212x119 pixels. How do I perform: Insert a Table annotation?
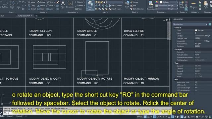pos(79,9)
